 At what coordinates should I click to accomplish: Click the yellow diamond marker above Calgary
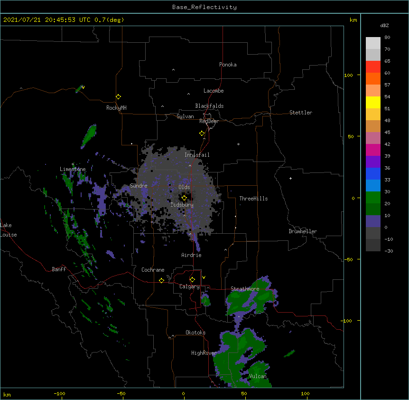pyautogui.click(x=192, y=280)
